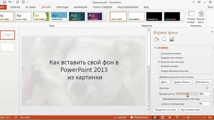Viewport: 214px width, 120px height.
Task: Click the zoom slider in status bar
Action: [x=193, y=117]
